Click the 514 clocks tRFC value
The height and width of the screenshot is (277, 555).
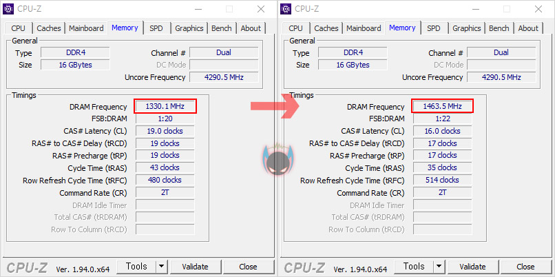point(443,180)
